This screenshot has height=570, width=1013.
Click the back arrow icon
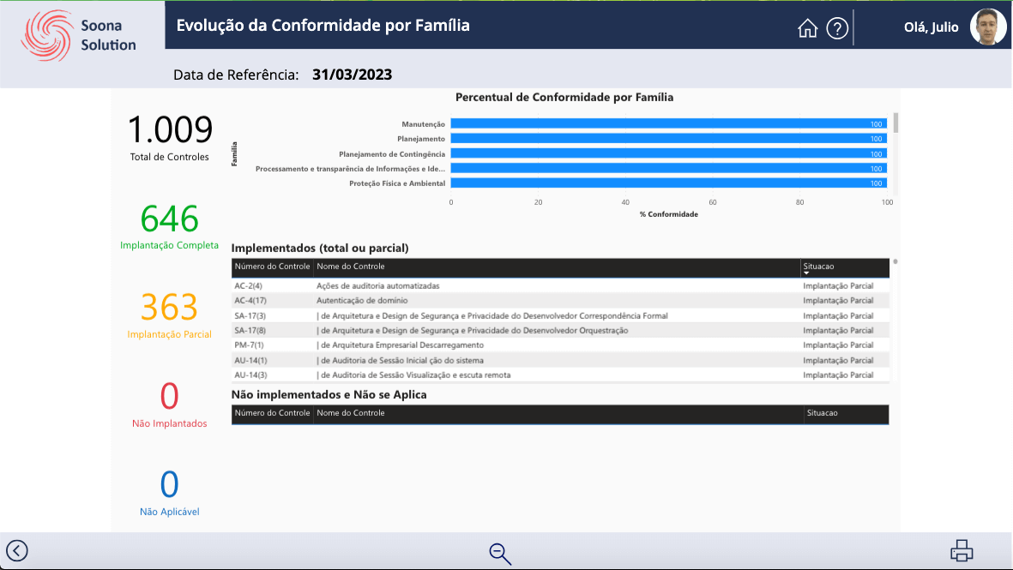point(17,550)
